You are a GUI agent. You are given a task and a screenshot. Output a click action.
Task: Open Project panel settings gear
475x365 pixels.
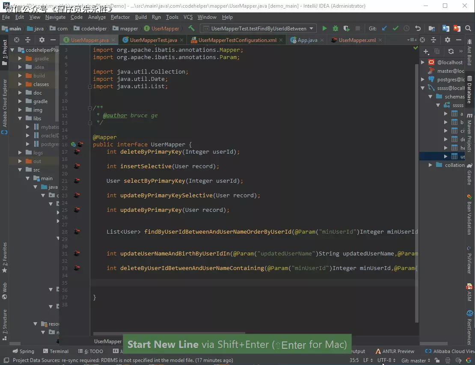pyautogui.click(x=42, y=40)
